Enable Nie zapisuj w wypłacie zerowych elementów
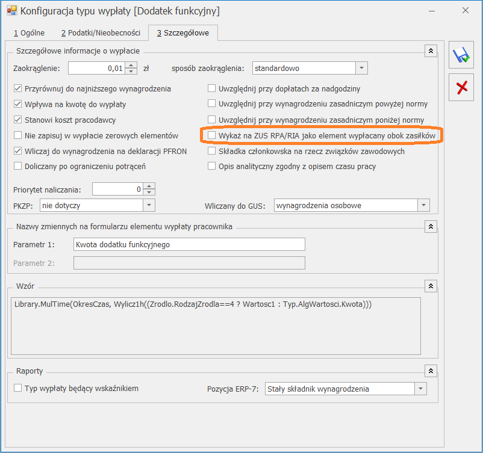This screenshot has width=483, height=453. tap(17, 135)
